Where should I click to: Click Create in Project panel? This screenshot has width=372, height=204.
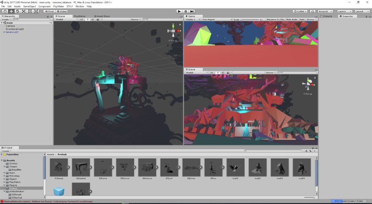tap(6, 151)
